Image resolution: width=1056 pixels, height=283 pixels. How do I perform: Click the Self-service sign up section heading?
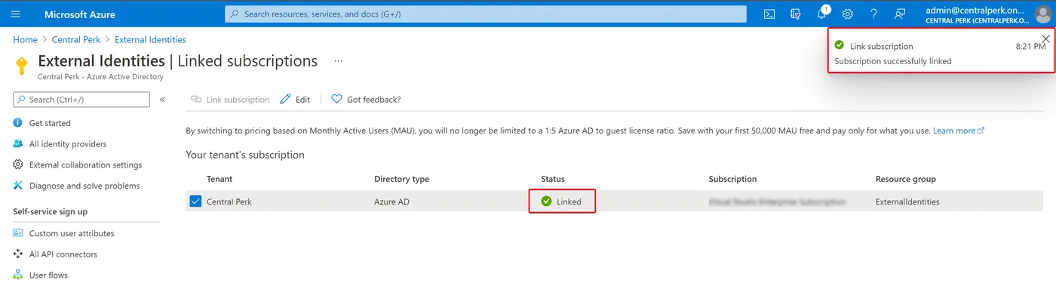point(51,211)
